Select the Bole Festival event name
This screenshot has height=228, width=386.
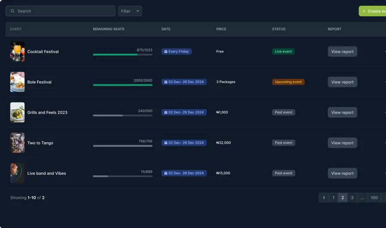pos(39,82)
